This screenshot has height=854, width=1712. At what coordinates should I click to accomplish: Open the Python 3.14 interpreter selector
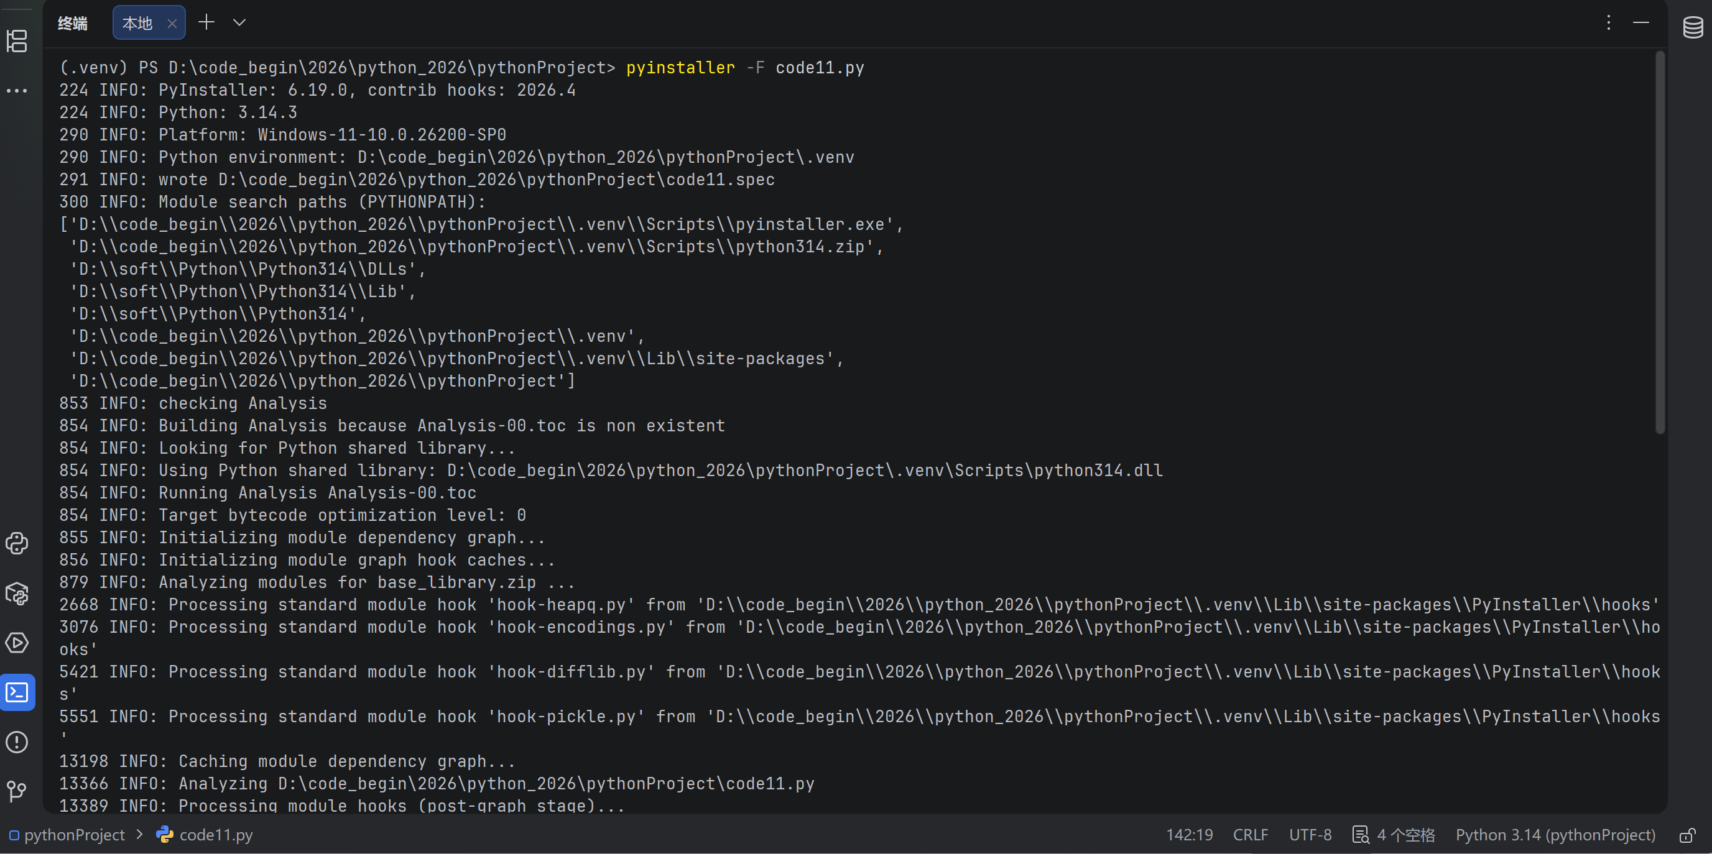click(x=1555, y=835)
